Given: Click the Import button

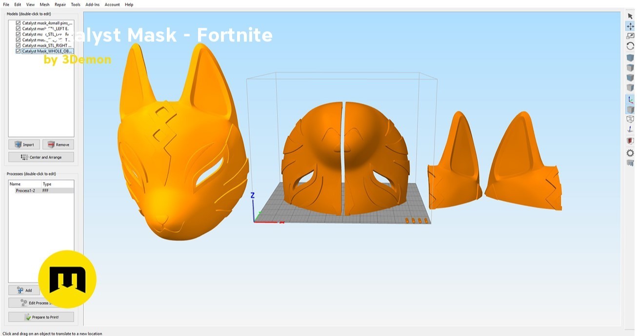Looking at the screenshot, I should point(24,144).
